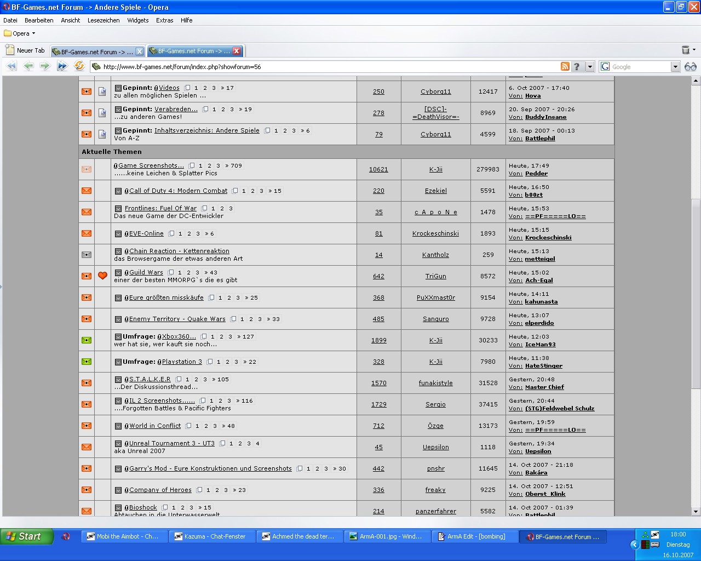
Task: Click the envelope icon of the EVE-Online row
Action: [x=87, y=233]
